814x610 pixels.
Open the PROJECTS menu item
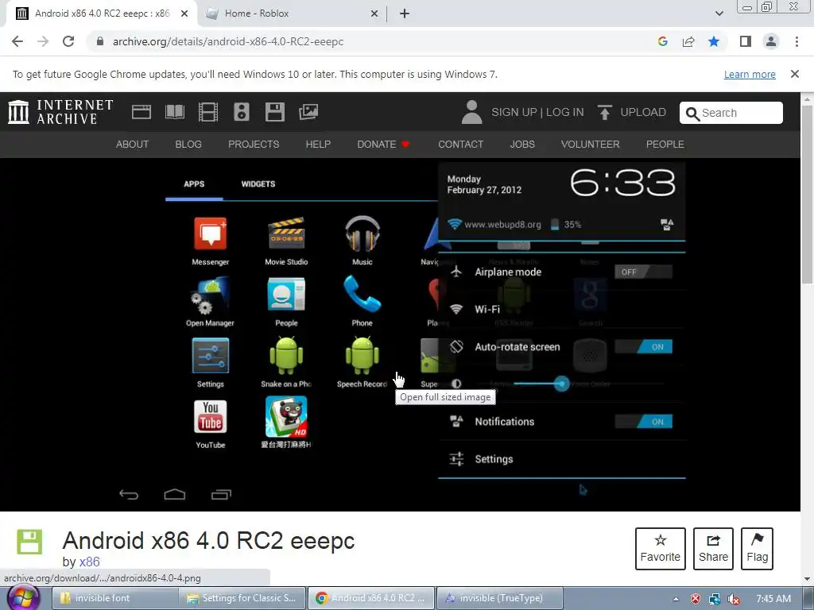254,145
